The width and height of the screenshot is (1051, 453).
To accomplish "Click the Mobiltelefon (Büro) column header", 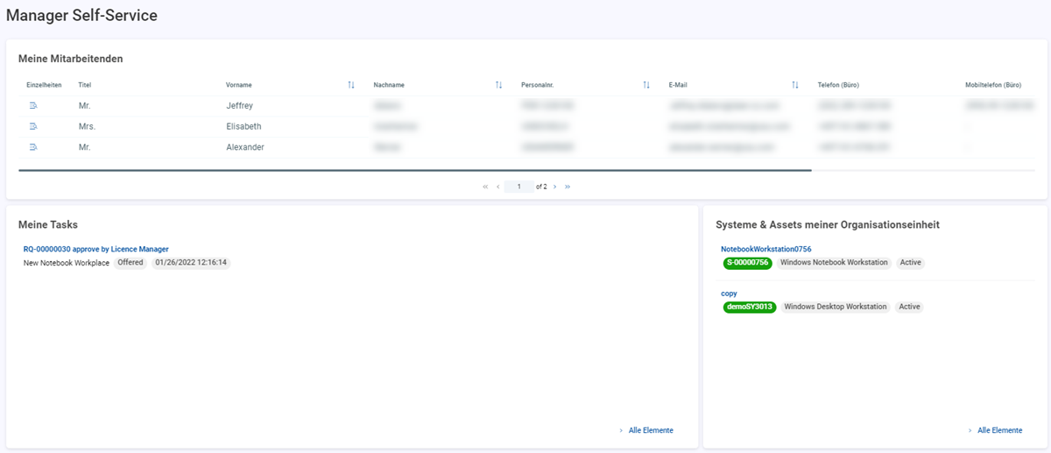I will coord(994,85).
